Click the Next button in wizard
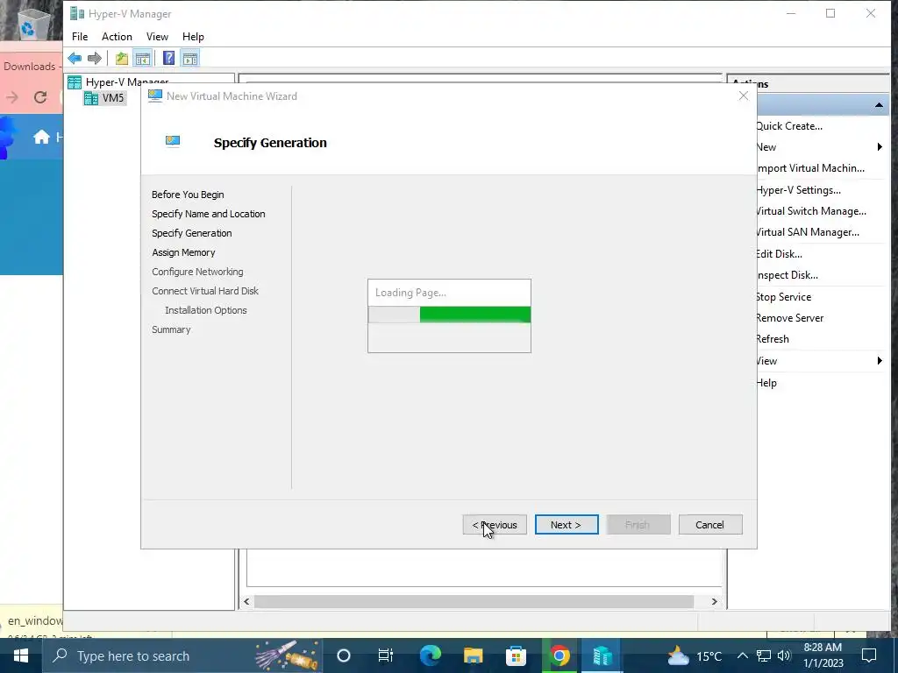This screenshot has width=898, height=673. point(567,525)
